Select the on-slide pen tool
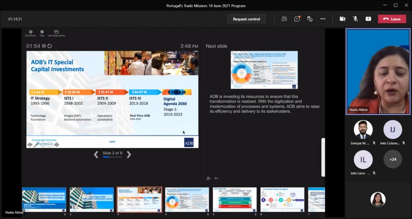The image size is (412, 219). pos(36,145)
